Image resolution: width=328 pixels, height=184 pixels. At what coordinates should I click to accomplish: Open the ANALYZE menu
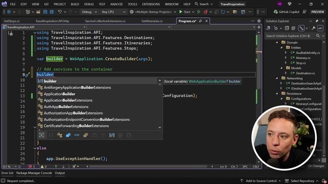coord(116,4)
